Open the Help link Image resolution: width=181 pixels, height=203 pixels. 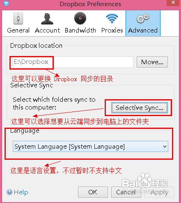[x=21, y=192]
